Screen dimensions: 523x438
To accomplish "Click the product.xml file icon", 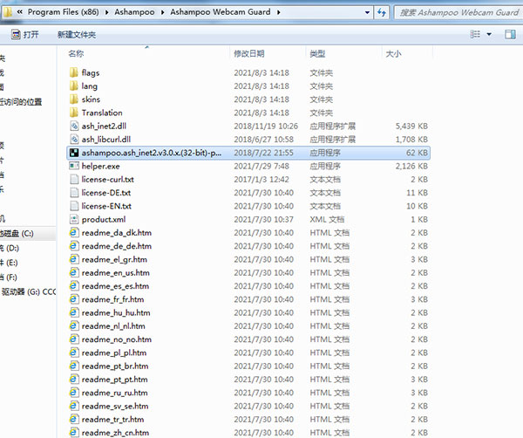I will [x=74, y=219].
